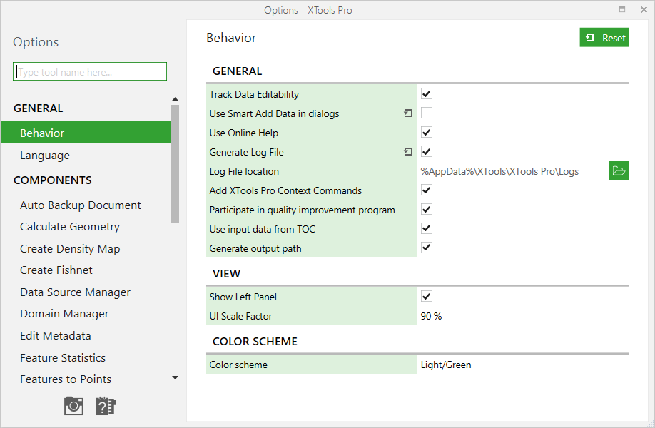Click the sidebar scrollbar thumb

click(x=175, y=164)
